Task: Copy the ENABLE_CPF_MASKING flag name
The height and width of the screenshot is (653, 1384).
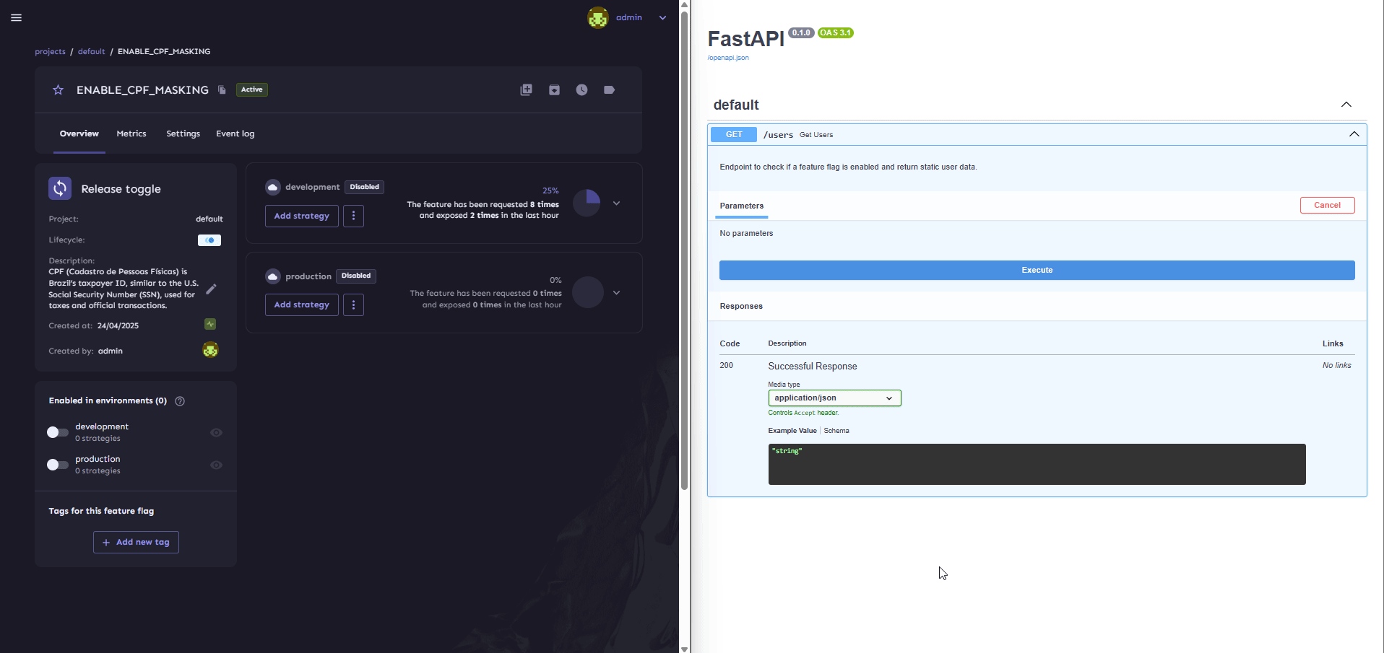Action: 222,90
